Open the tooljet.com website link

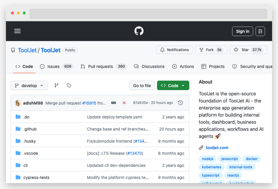[x=217, y=148]
